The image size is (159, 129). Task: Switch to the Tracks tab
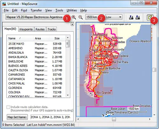tap(52, 29)
